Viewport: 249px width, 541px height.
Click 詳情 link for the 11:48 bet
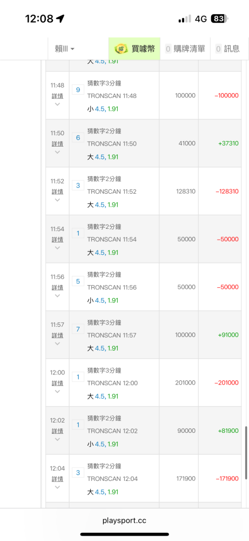pyautogui.click(x=57, y=96)
